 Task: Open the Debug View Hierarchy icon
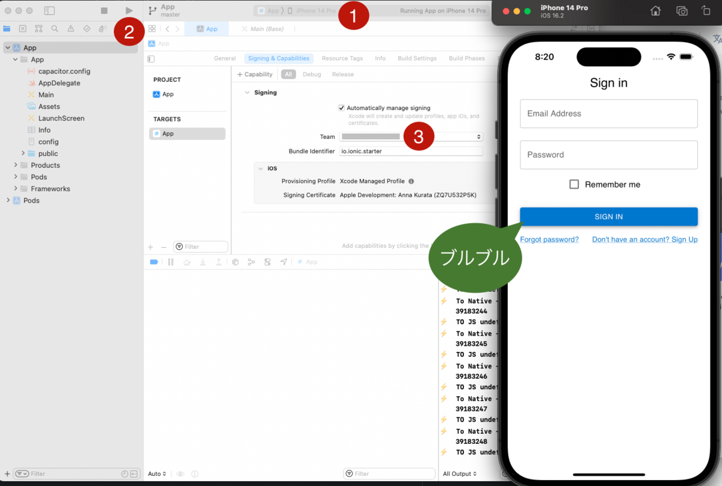click(235, 262)
